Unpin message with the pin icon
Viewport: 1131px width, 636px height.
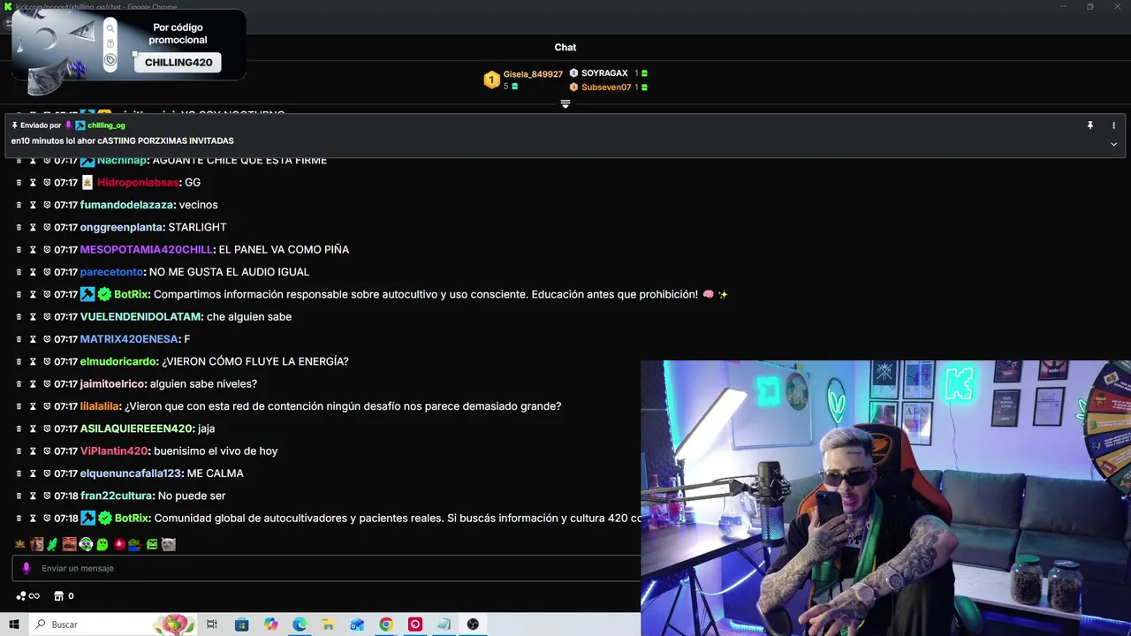(x=1090, y=125)
